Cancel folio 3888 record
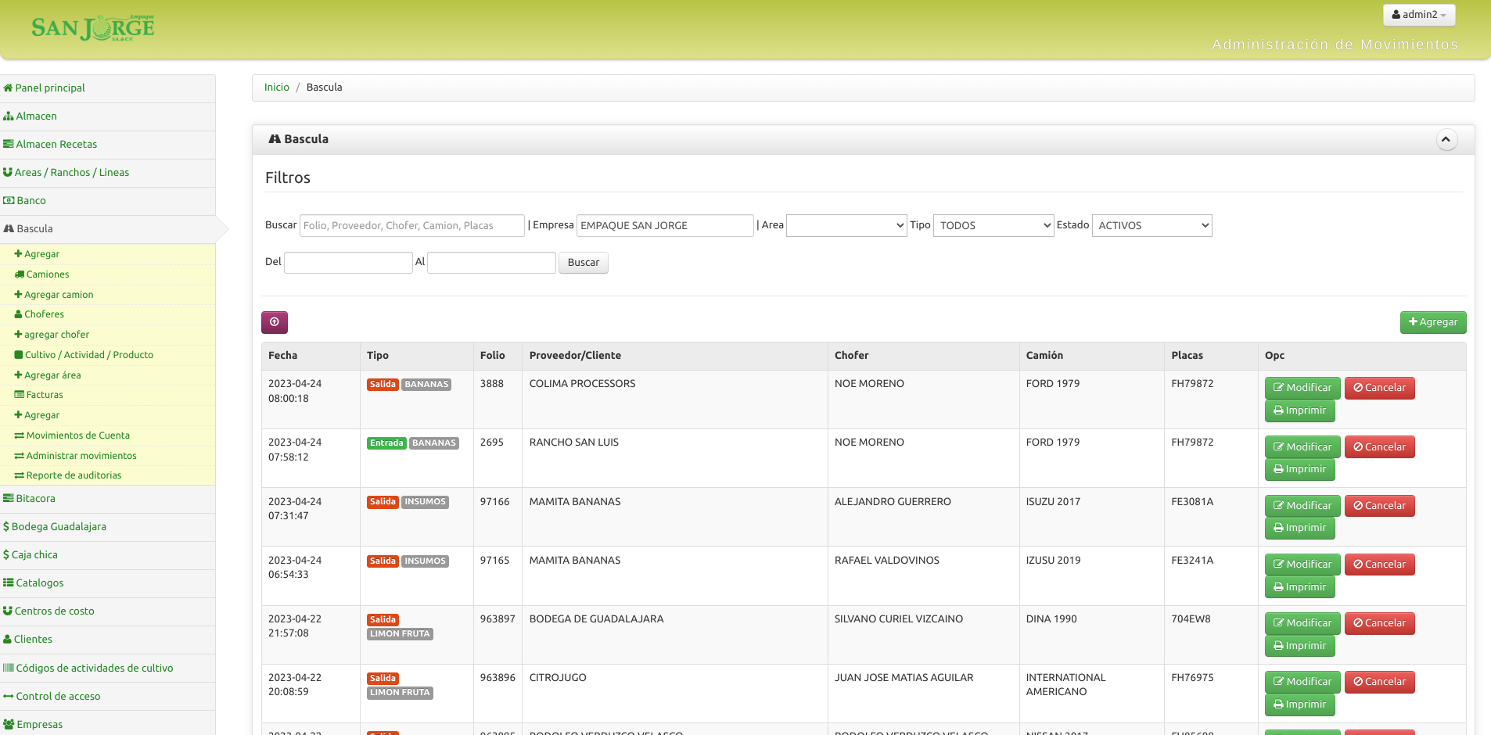1491x735 pixels. point(1380,388)
